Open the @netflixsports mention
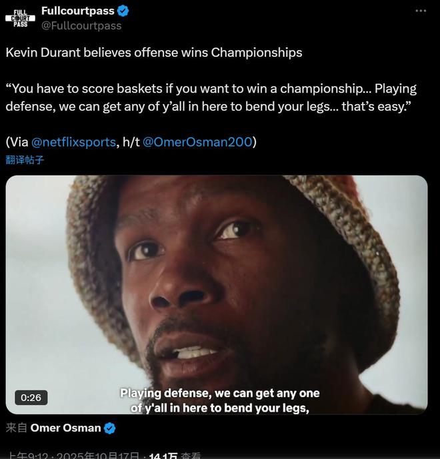The image size is (440, 459). pos(73,141)
